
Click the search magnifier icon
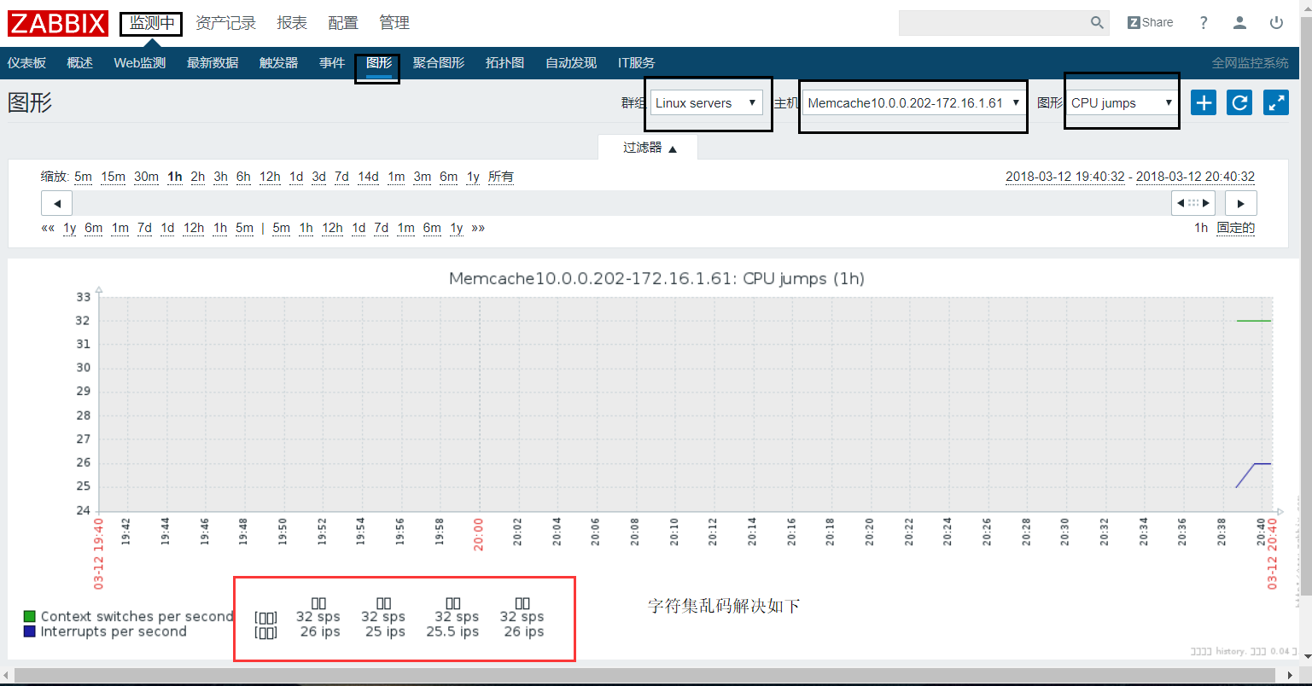pos(1097,23)
